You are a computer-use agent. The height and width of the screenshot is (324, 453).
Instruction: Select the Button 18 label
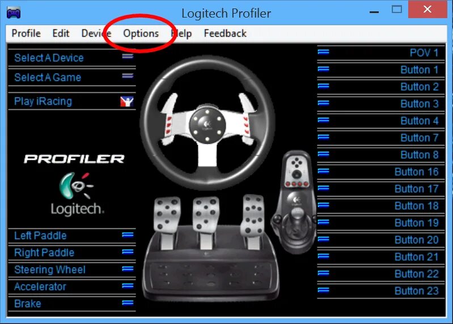pyautogui.click(x=417, y=206)
